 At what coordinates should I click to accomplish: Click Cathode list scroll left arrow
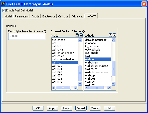point(87,88)
